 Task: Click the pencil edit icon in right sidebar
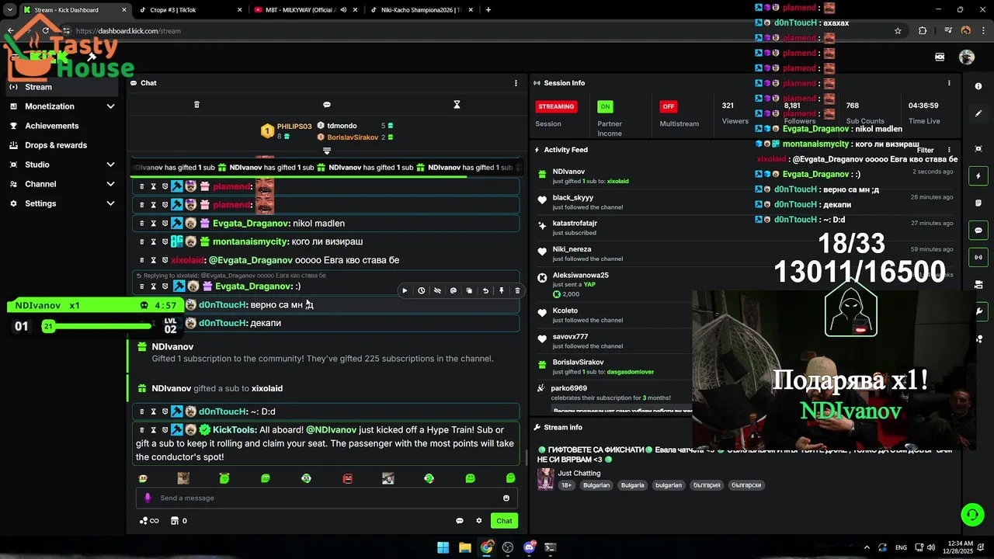pos(978,113)
